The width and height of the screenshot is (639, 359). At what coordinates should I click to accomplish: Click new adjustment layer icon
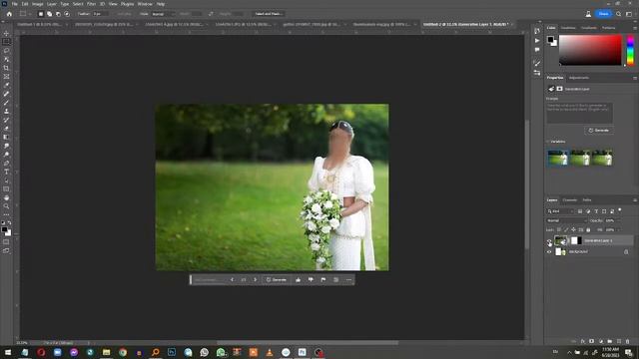[x=601, y=341]
